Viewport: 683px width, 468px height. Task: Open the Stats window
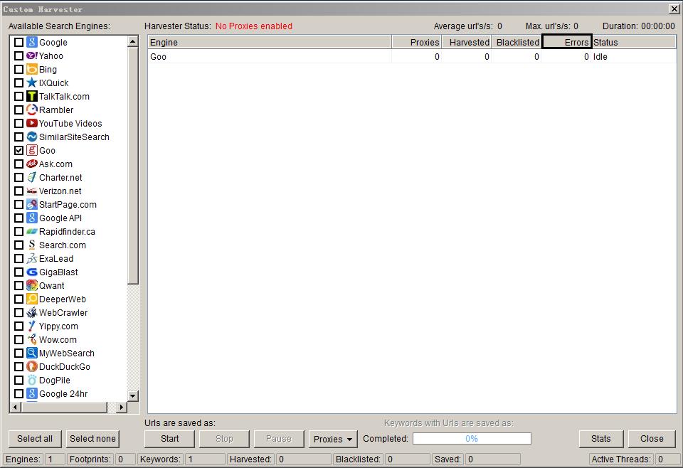pyautogui.click(x=600, y=438)
